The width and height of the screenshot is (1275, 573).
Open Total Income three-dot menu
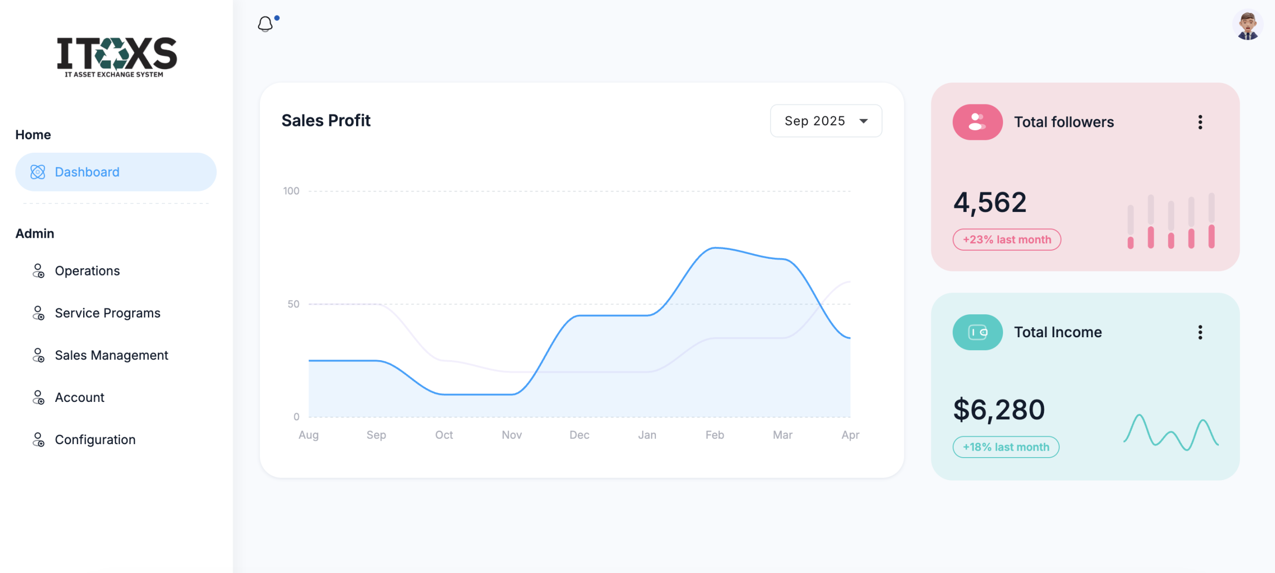(x=1200, y=332)
